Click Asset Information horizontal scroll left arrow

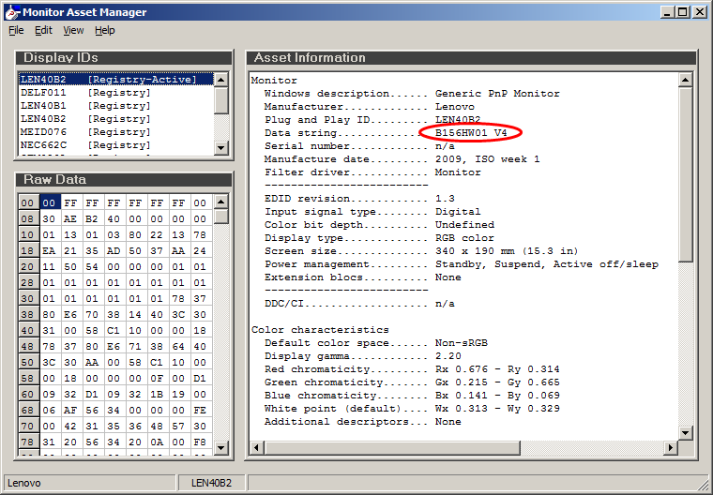[x=256, y=448]
